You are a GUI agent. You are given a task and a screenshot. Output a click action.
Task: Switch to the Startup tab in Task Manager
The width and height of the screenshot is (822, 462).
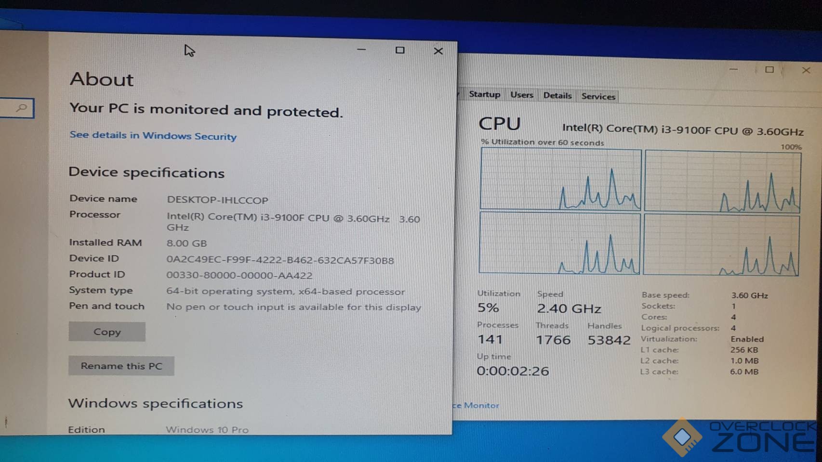(x=484, y=94)
